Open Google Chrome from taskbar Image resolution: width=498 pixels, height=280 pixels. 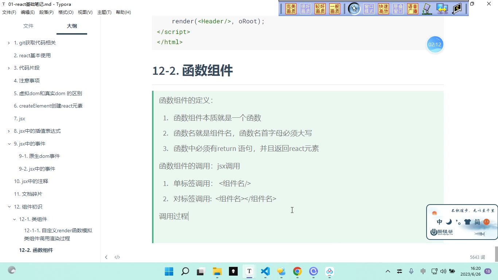point(297,271)
